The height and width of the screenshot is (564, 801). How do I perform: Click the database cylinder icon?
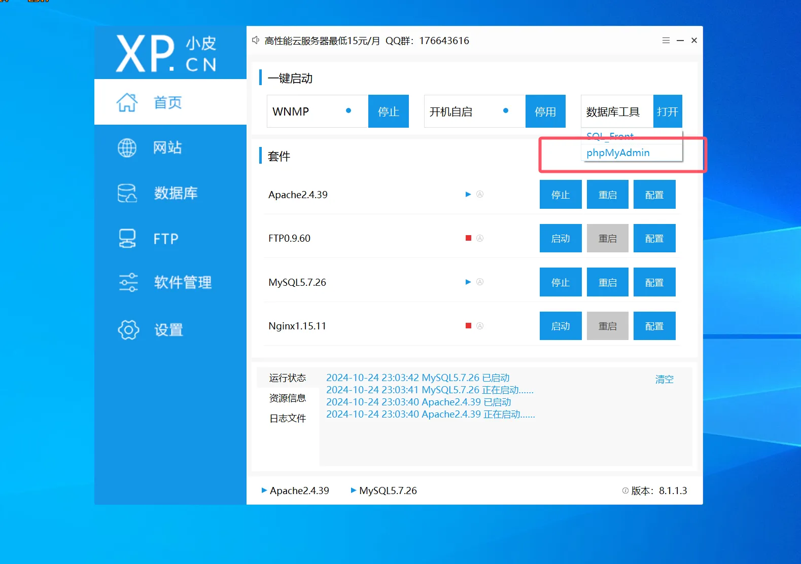tap(127, 193)
